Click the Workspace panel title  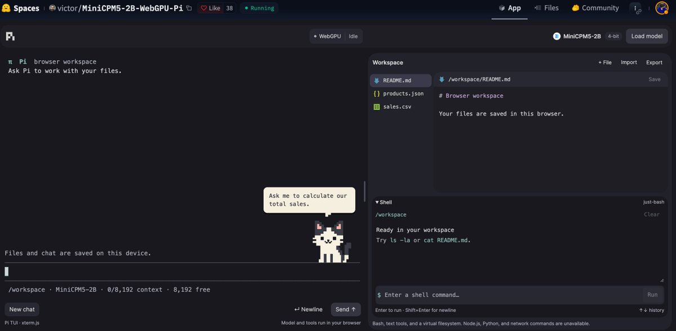388,62
